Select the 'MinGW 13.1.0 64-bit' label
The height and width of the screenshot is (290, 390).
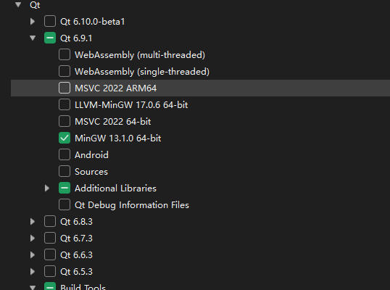(x=118, y=138)
